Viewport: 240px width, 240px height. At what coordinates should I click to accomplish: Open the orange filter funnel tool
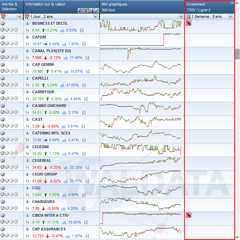86,11
